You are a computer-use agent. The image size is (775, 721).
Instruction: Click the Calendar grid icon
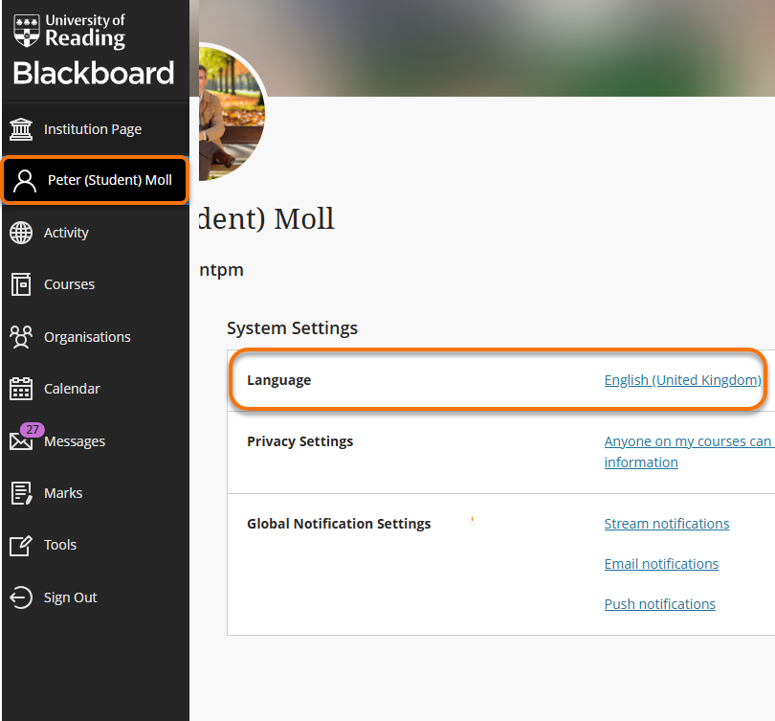(21, 389)
